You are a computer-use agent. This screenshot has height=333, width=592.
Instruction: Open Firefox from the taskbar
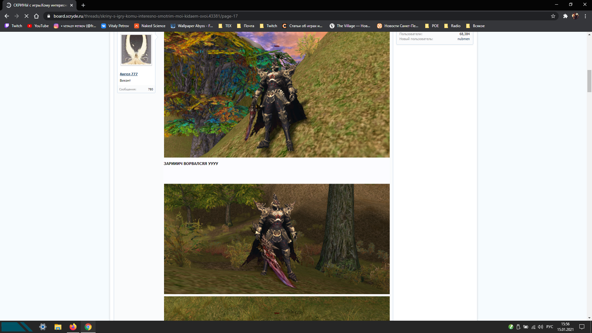tap(73, 327)
